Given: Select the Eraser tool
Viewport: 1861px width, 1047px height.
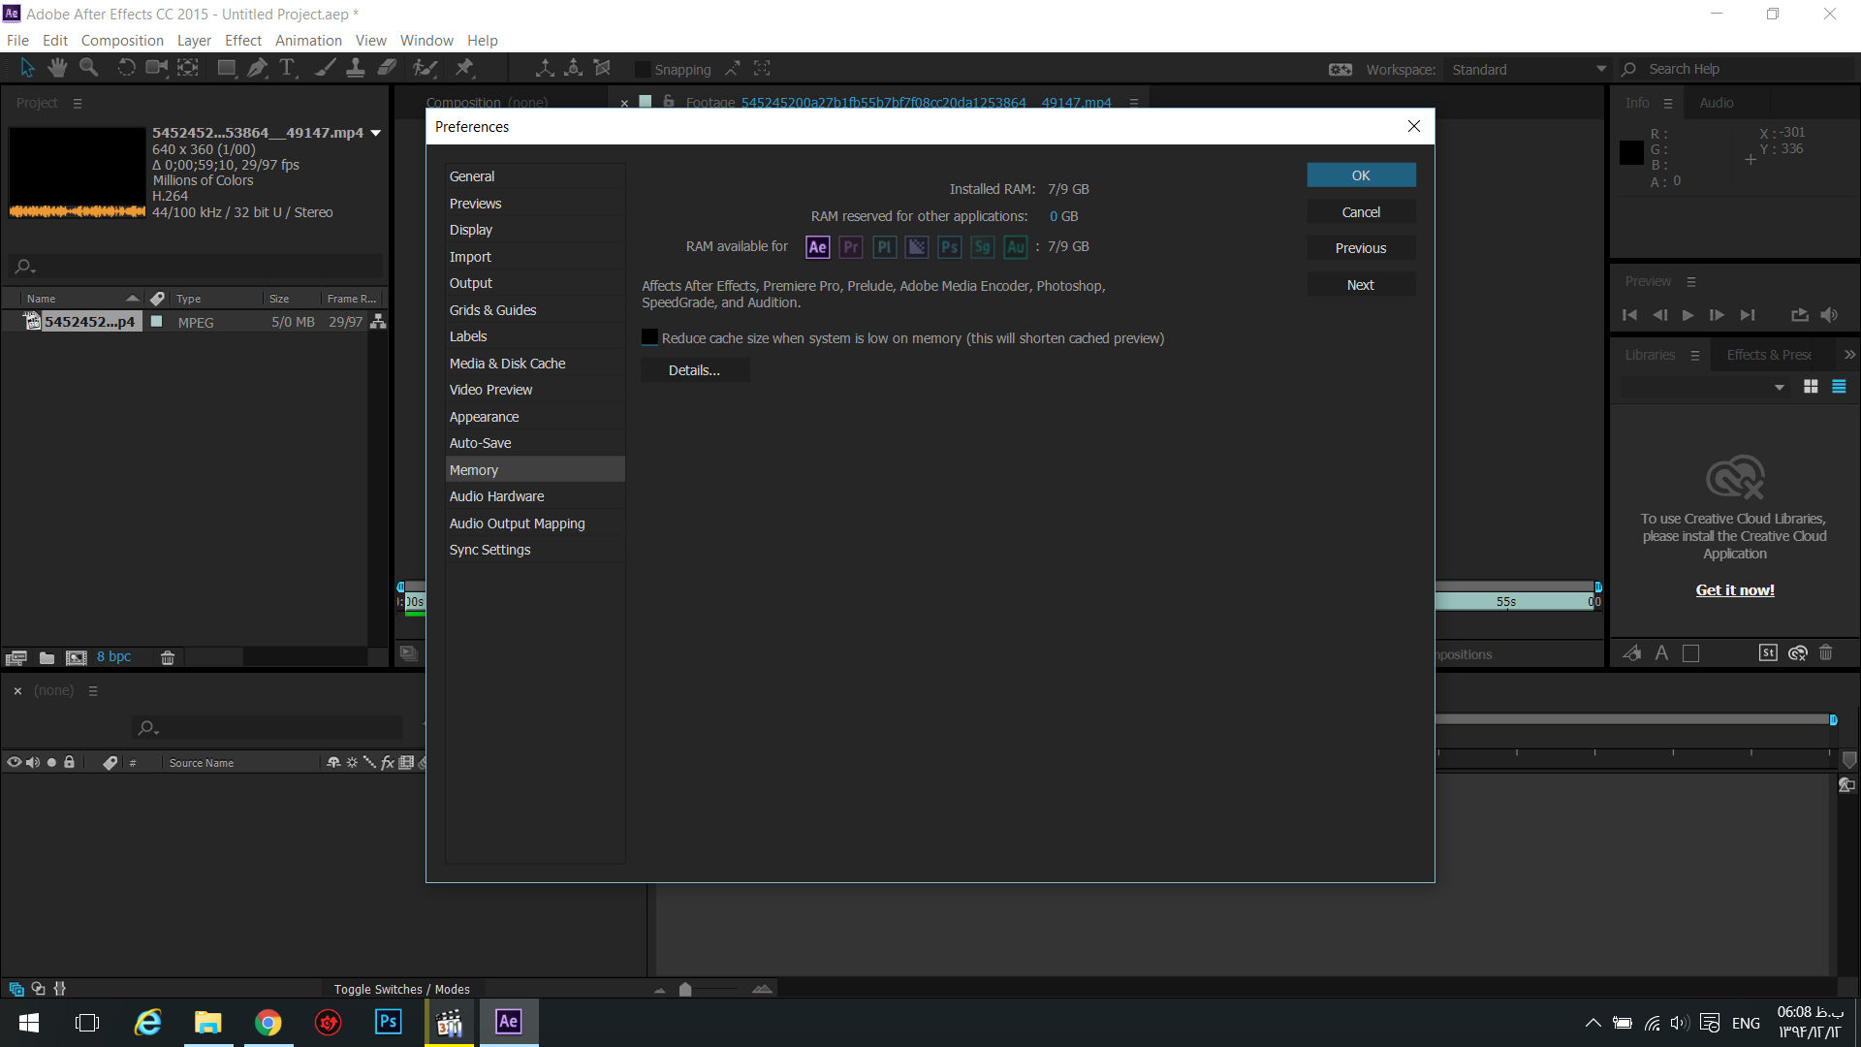Looking at the screenshot, I should [x=387, y=68].
